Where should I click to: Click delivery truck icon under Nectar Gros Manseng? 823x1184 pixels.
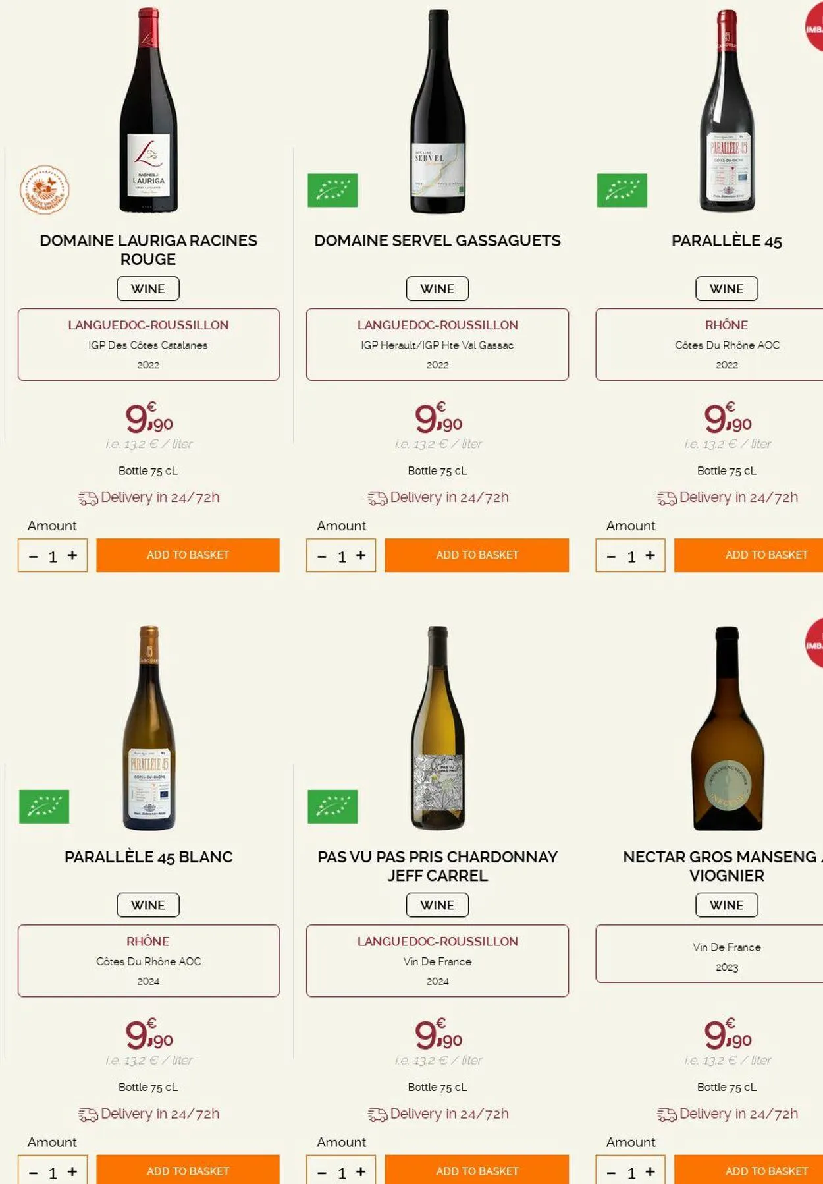point(666,1114)
